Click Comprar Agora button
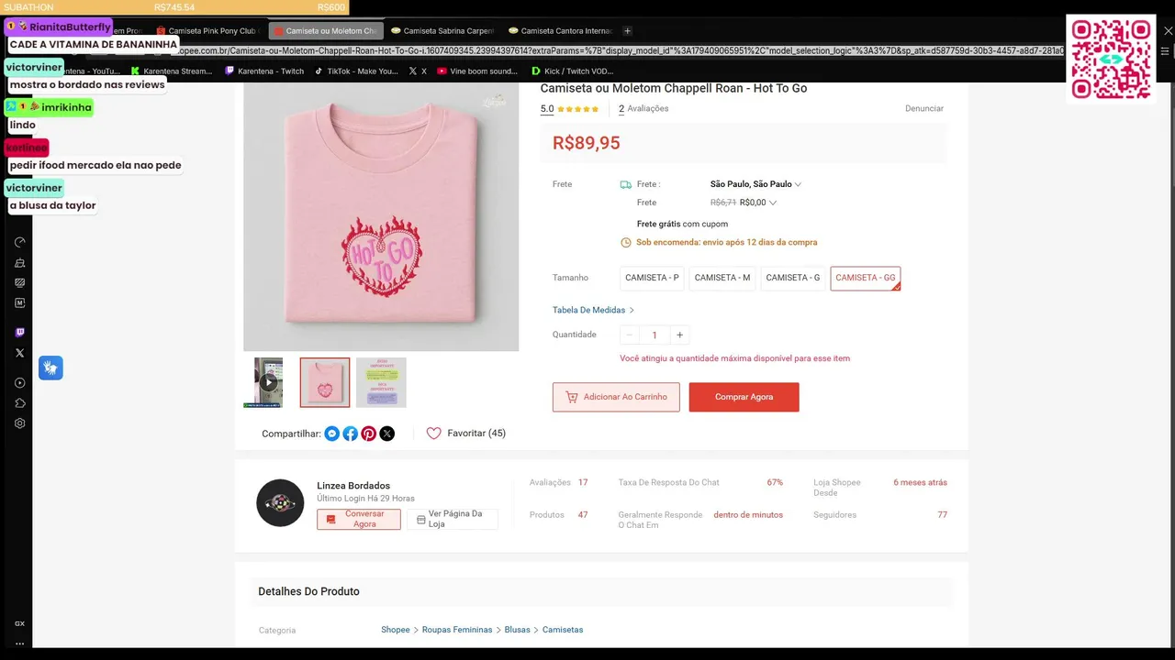The width and height of the screenshot is (1175, 660). point(744,397)
